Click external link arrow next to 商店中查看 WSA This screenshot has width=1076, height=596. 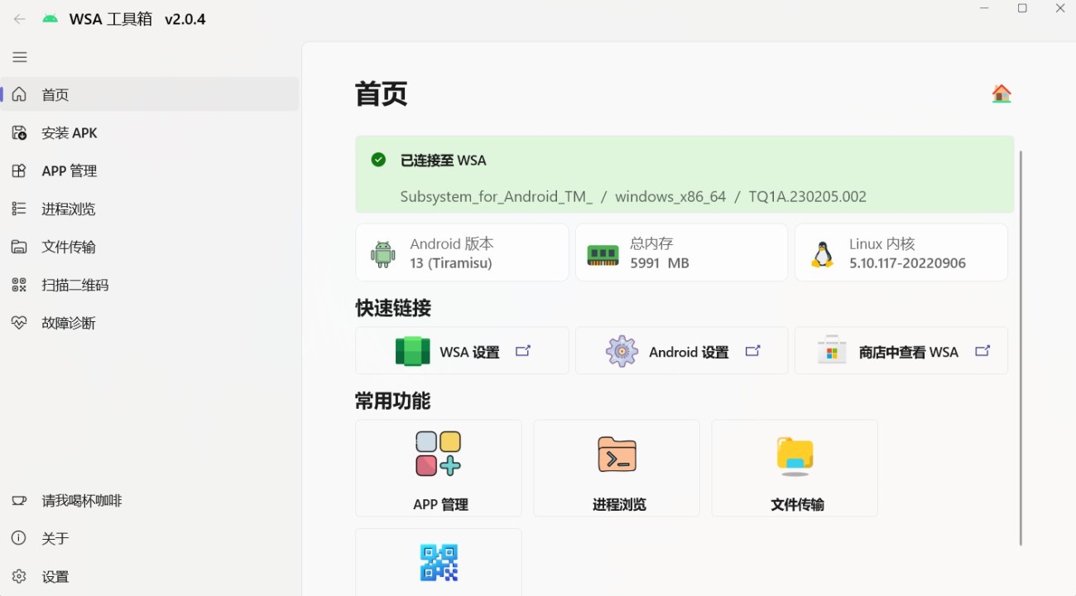coord(982,351)
